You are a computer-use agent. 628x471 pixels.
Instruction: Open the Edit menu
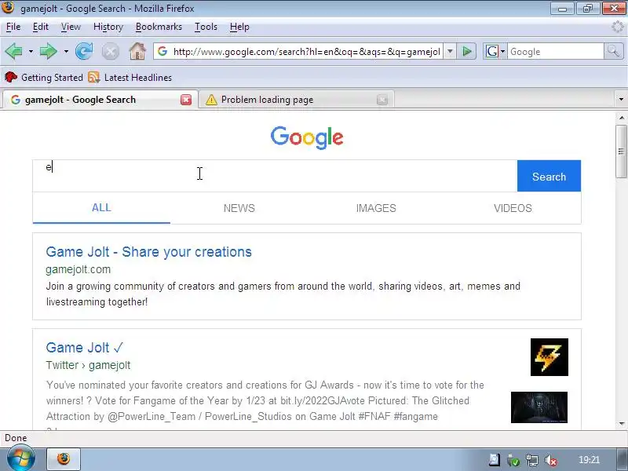41,27
